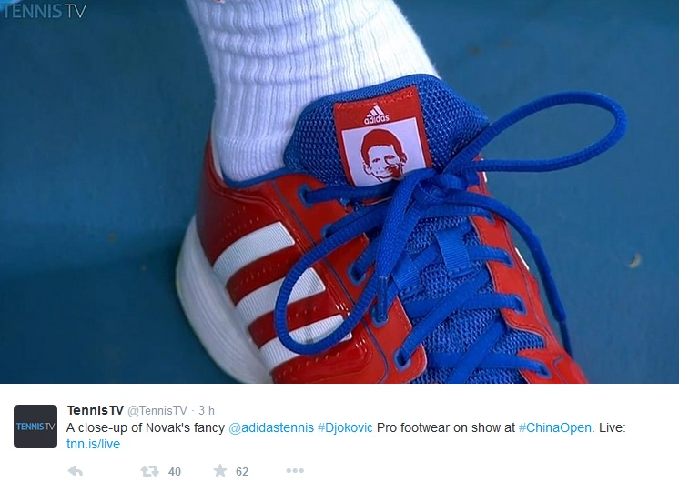Click the tweet text about Novak's footwear
This screenshot has height=492, width=679.
pos(346,436)
